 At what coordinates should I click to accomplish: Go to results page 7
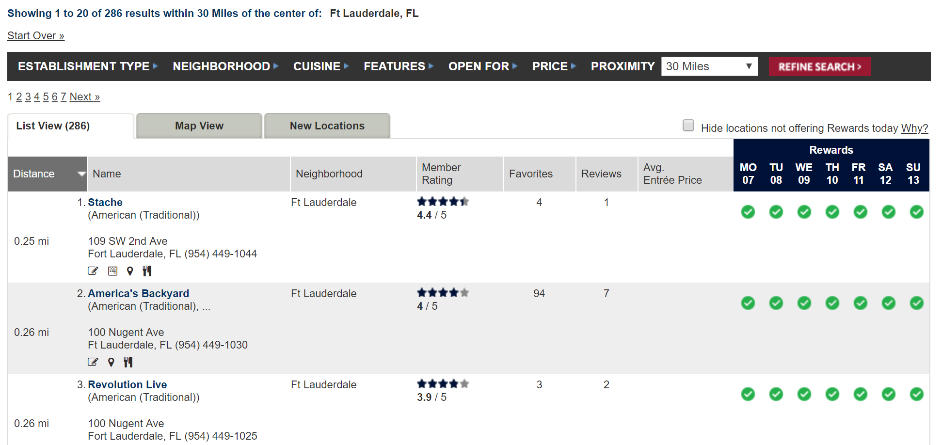[64, 97]
